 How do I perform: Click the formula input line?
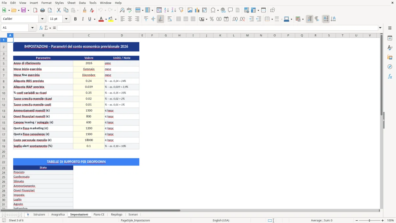click(217, 28)
